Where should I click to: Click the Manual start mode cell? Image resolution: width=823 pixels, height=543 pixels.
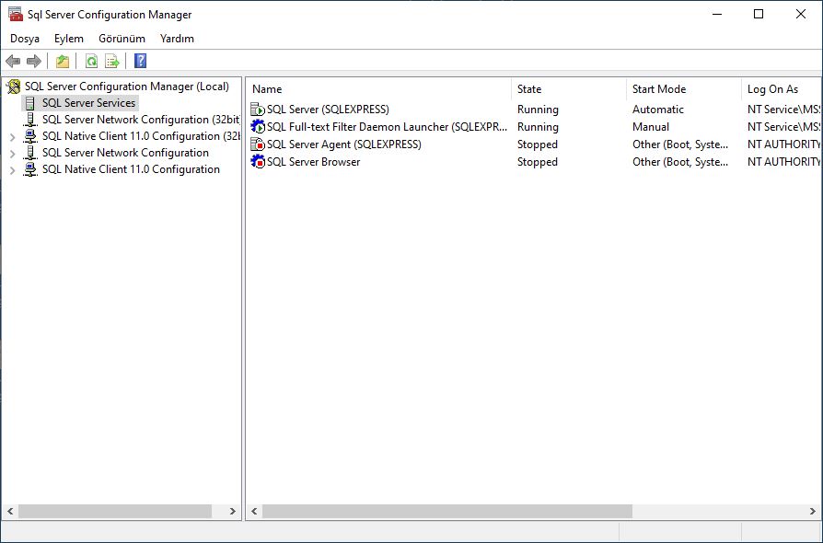(x=650, y=127)
